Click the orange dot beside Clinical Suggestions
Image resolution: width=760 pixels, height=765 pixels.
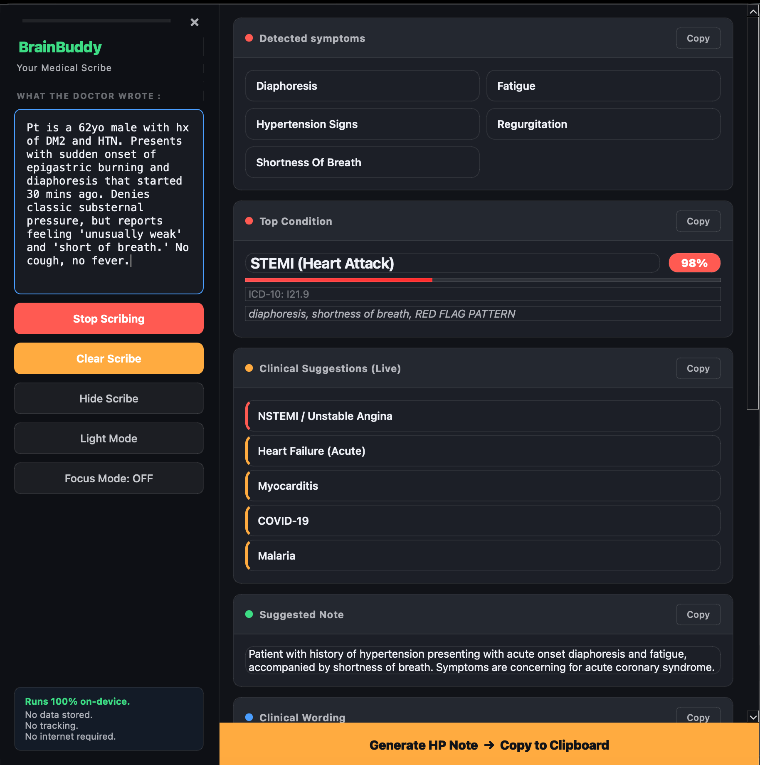[x=249, y=368]
